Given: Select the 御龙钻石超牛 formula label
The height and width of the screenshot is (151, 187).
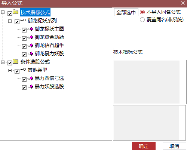Looking at the screenshot, I should click(49, 45).
